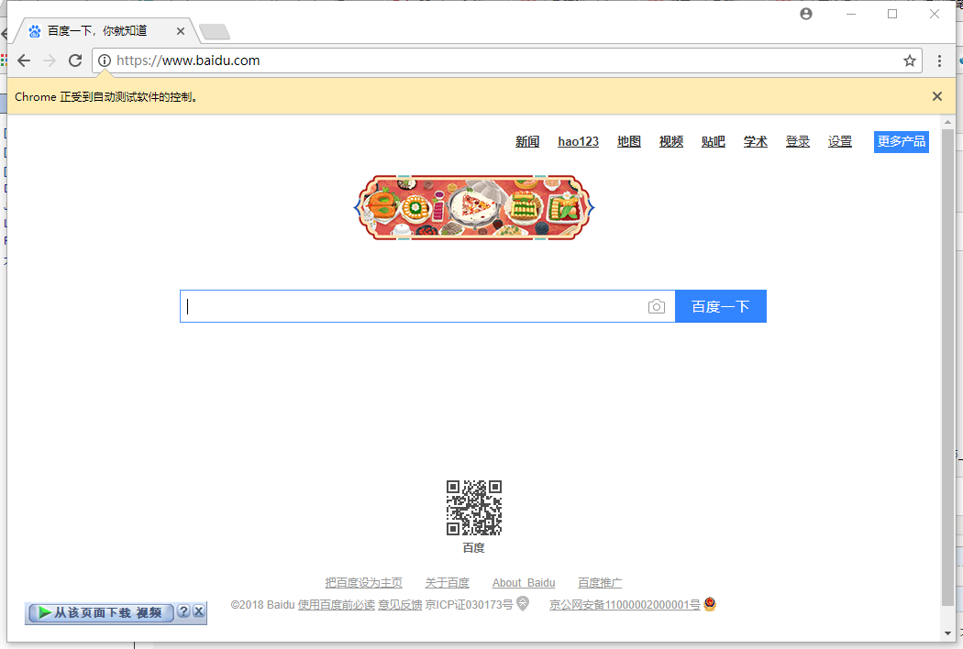Open the hao123 link
Viewport: 963px width, 649px height.
[579, 141]
